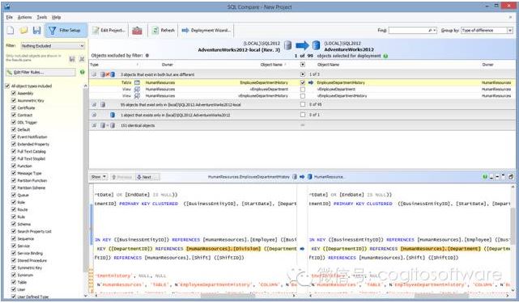Save the project using the floppy disk icon
This screenshot has width=519, height=303.
[36, 31]
